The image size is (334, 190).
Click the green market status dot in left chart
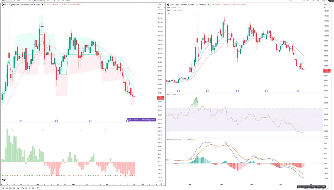point(42,5)
